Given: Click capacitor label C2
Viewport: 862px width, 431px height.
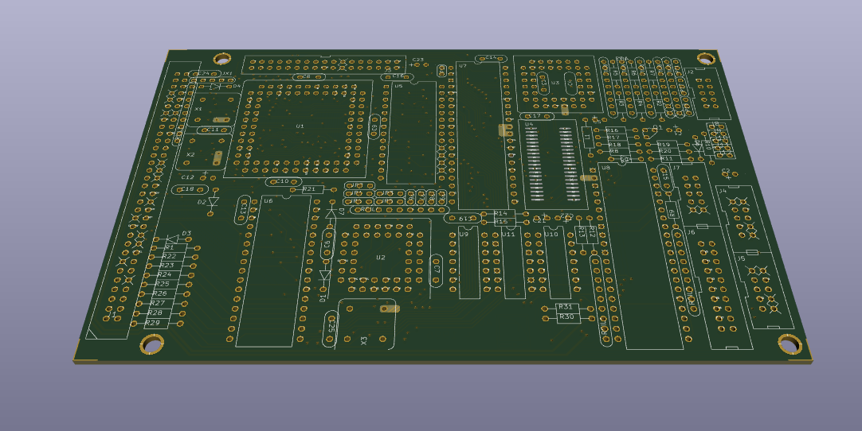Looking at the screenshot, I should click(726, 171).
